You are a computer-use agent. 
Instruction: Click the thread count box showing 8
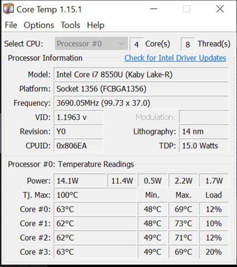click(188, 44)
